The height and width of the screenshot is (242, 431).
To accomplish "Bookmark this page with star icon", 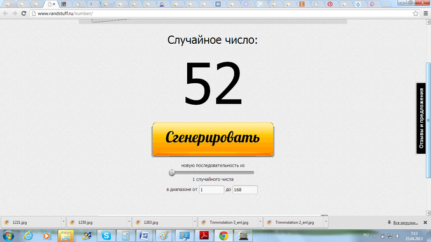I will tap(416, 13).
